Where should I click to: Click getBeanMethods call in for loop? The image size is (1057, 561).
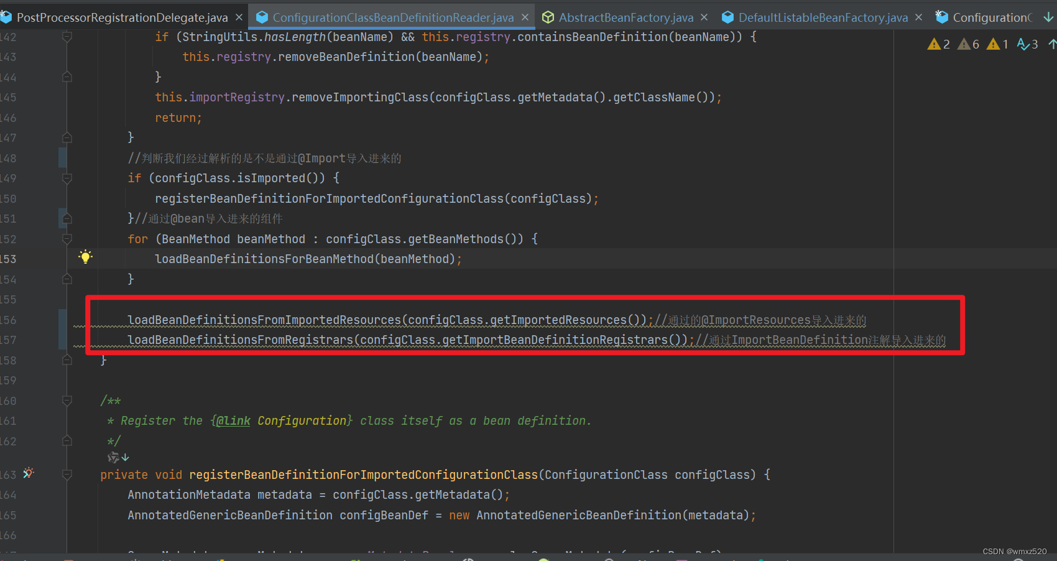456,239
